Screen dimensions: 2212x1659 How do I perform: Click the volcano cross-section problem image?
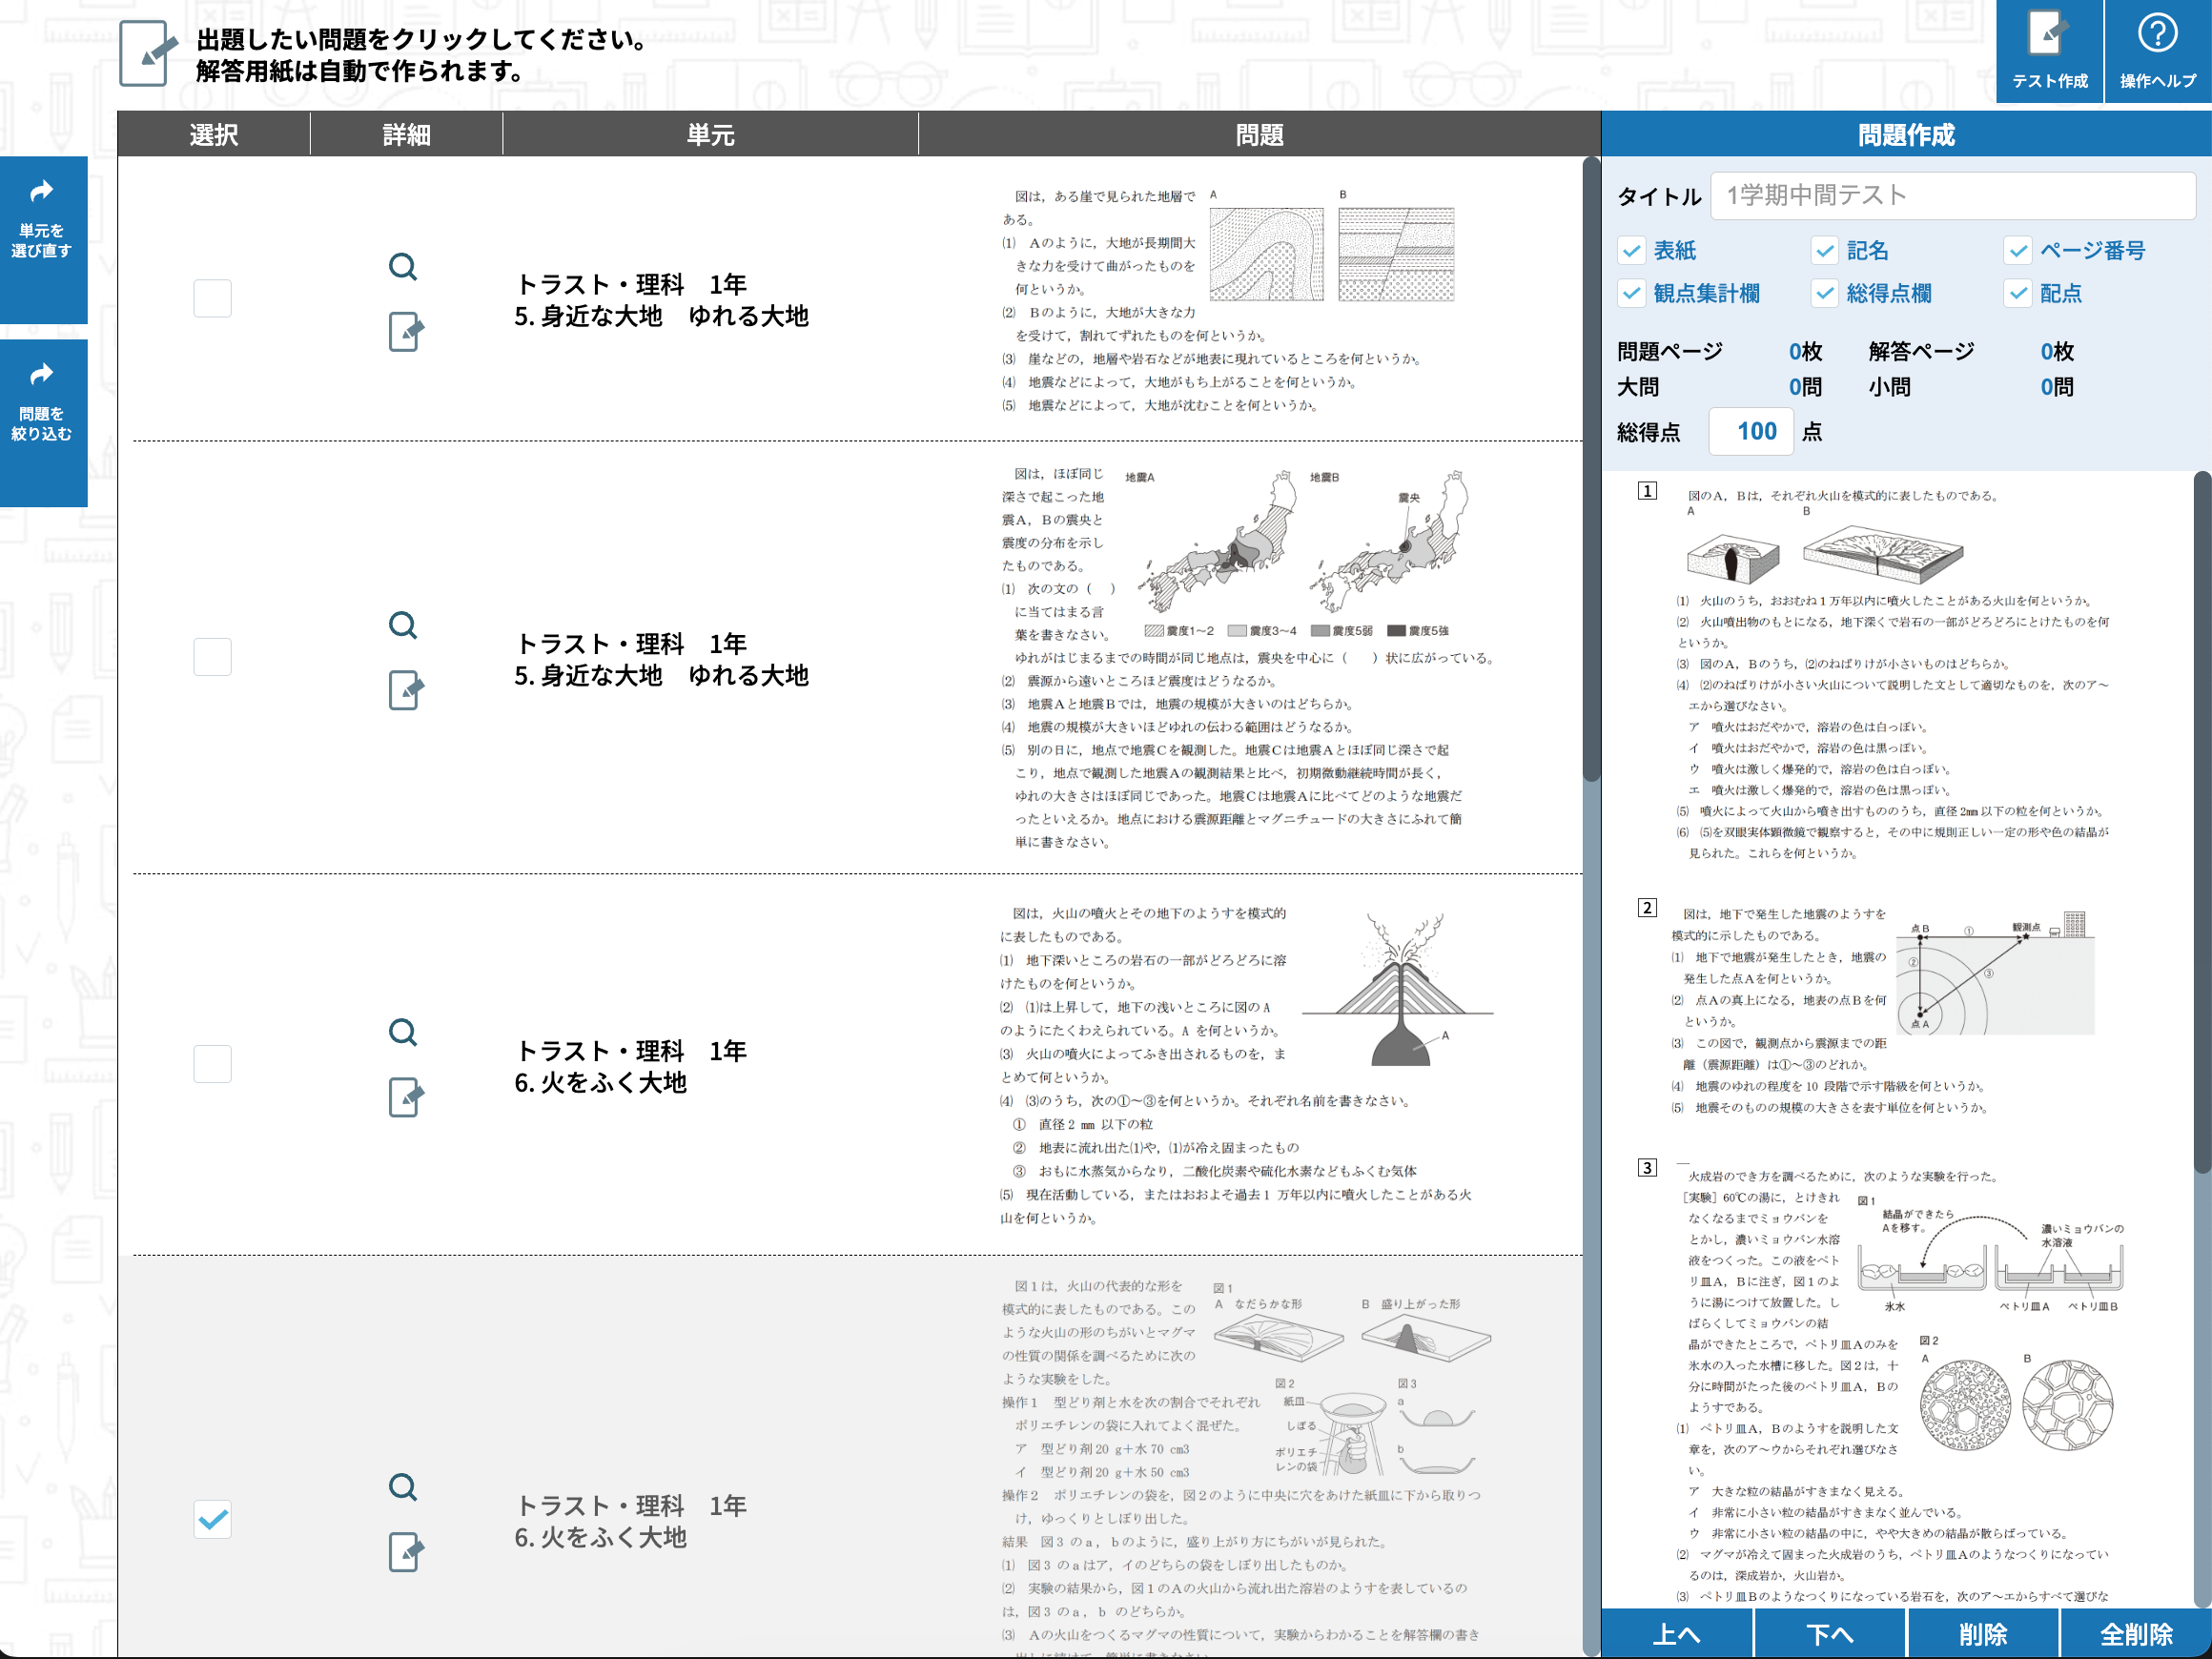1400,990
